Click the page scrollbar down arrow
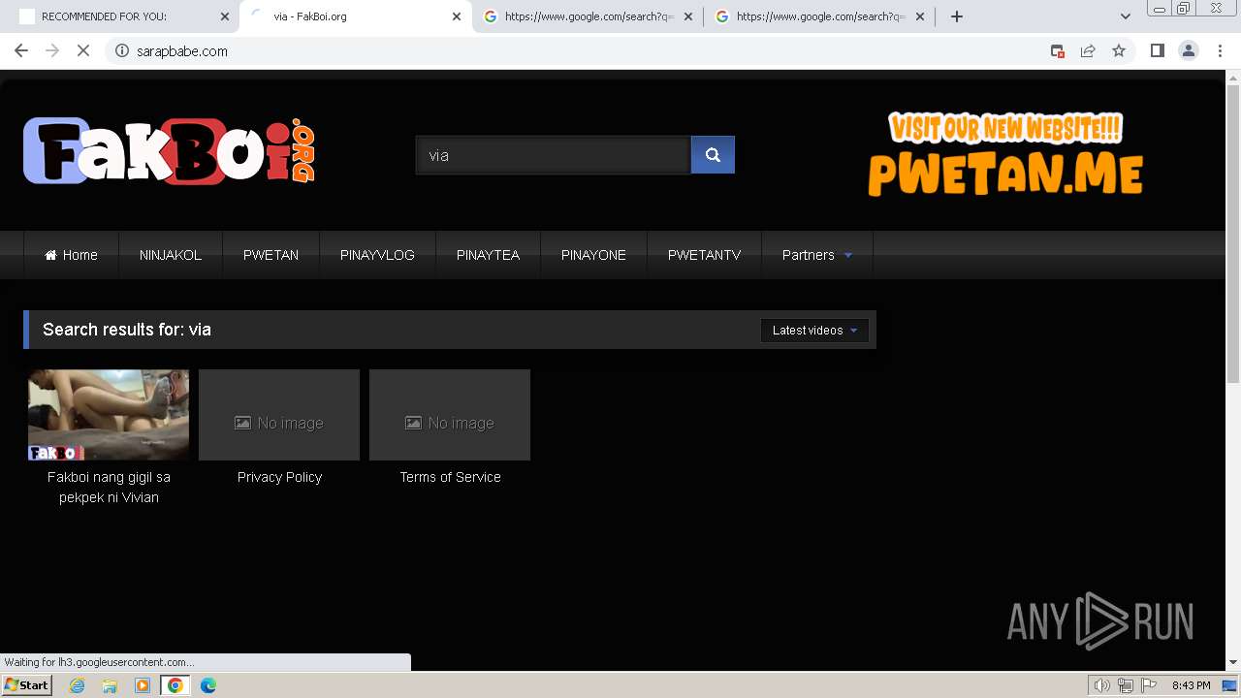Screen dimensions: 1241x698 pos(1233,663)
